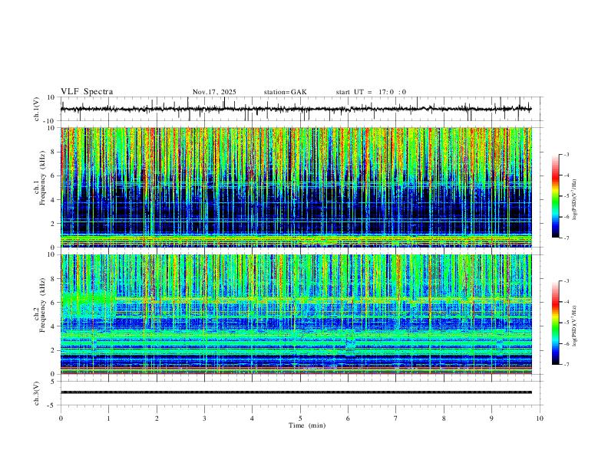Select "10" tick on ch.1(V) axis

(51, 97)
